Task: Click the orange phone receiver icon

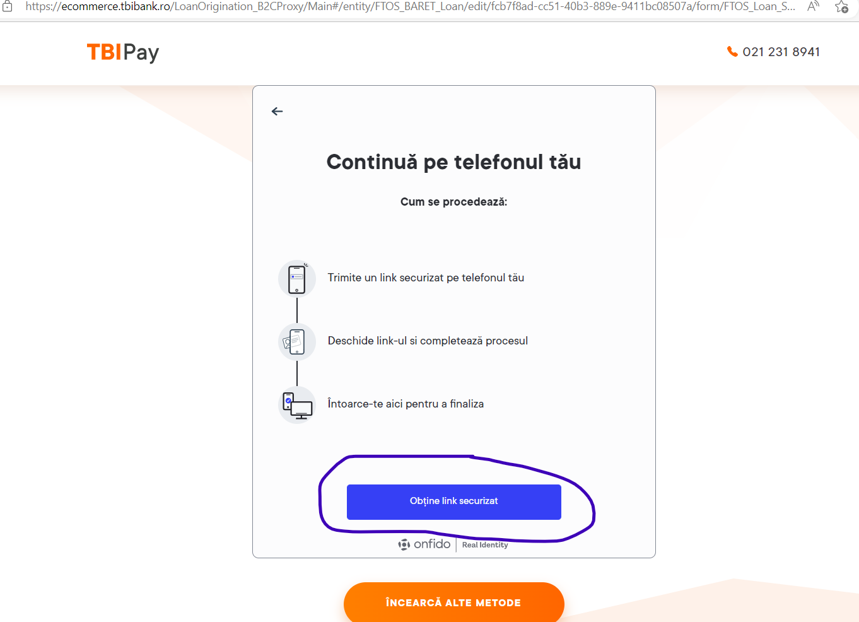Action: (x=732, y=51)
